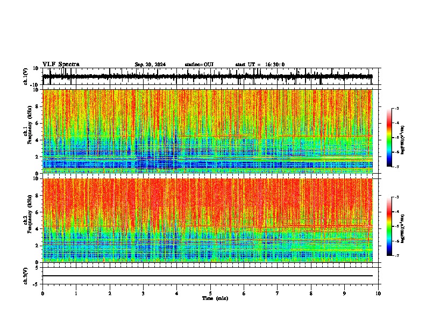Click the ch.2 frequency spectrogram
The width and height of the screenshot is (426, 329).
[210, 220]
